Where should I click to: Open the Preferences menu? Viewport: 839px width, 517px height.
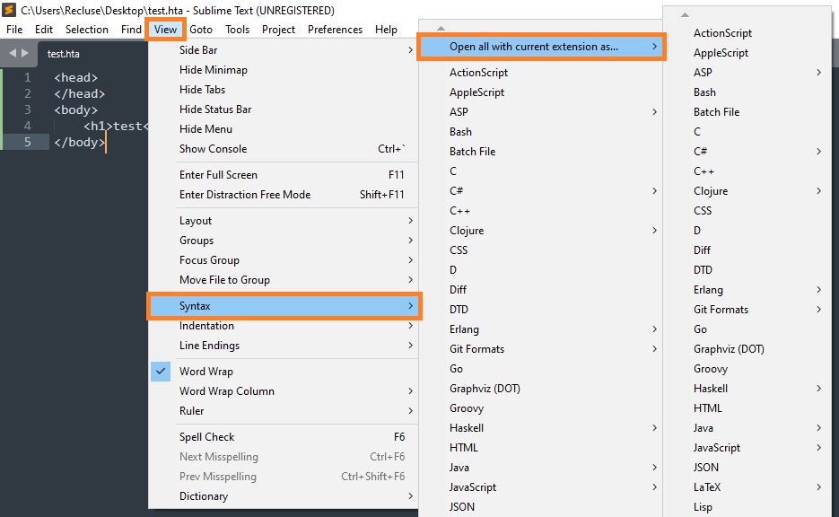pos(335,30)
